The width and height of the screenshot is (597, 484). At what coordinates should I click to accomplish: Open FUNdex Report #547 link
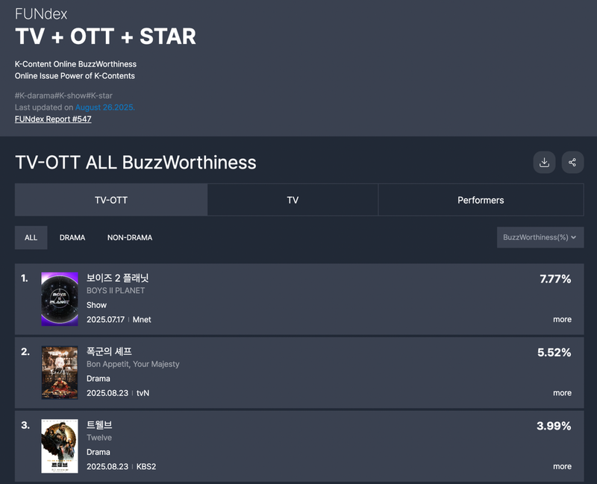click(x=53, y=119)
